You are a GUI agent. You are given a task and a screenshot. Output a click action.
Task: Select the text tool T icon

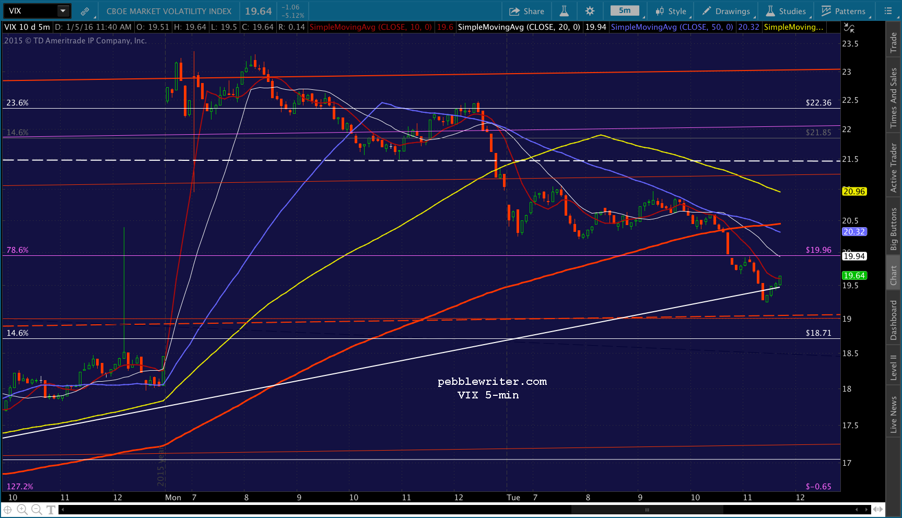pyautogui.click(x=51, y=510)
